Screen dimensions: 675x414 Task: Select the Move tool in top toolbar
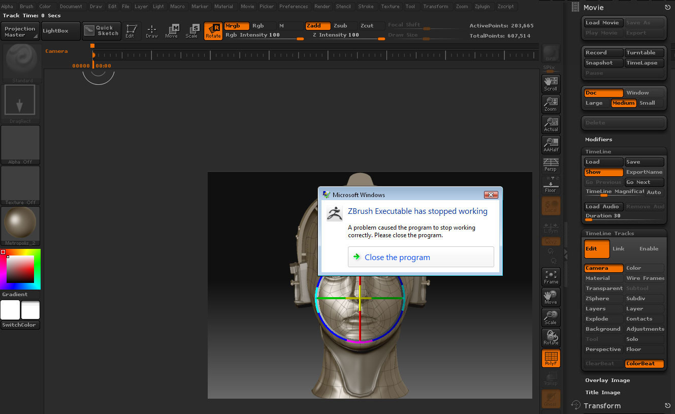172,31
